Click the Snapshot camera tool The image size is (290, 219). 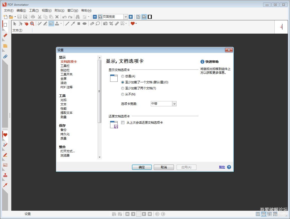pyautogui.click(x=105, y=24)
